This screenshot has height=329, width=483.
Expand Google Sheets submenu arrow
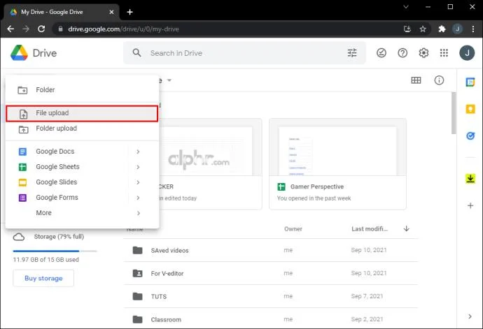[x=138, y=167]
